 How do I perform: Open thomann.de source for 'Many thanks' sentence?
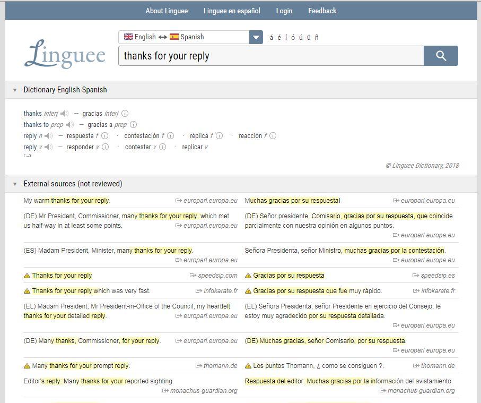coord(220,365)
